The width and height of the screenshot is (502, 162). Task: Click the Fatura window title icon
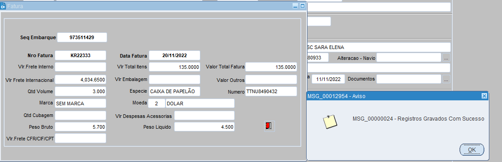[x=3, y=6]
